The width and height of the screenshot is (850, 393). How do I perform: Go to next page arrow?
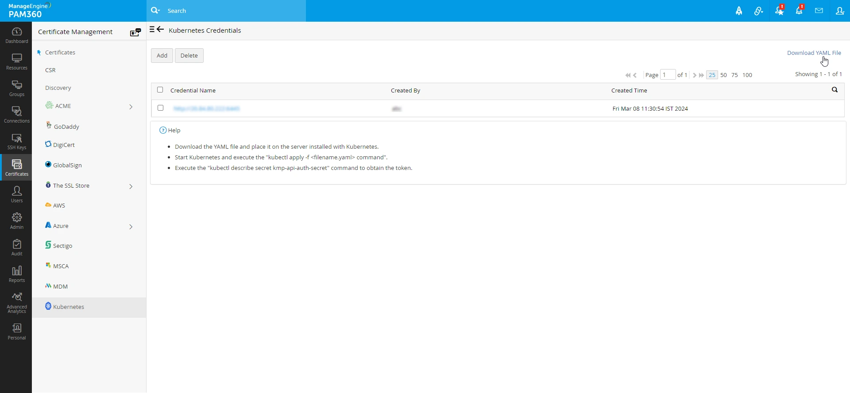tap(695, 75)
